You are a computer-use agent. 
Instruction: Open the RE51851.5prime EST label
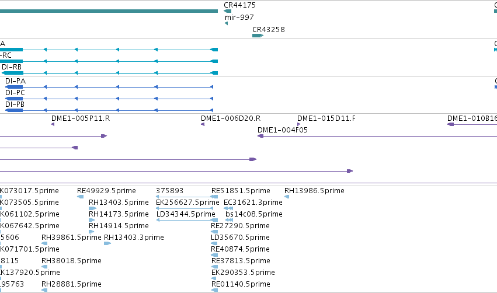241,191
